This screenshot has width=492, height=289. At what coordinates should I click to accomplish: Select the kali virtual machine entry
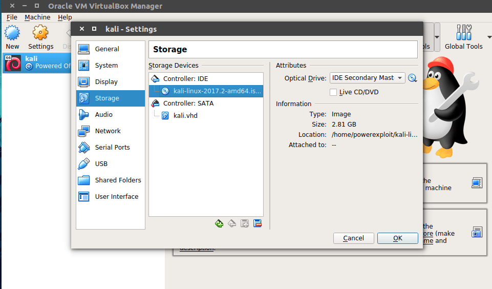pos(37,63)
